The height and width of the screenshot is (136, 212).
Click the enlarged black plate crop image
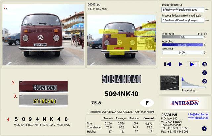tap(122, 79)
